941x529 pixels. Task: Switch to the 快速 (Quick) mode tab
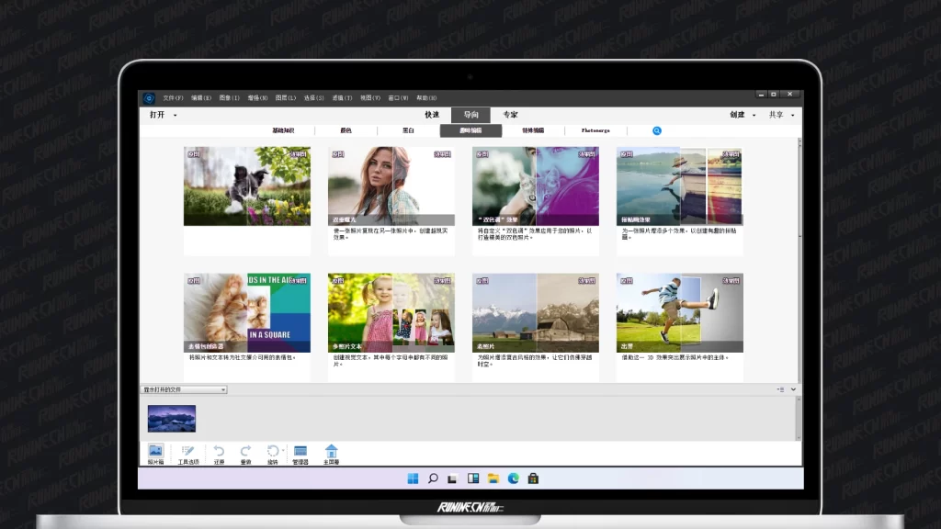[x=432, y=115]
